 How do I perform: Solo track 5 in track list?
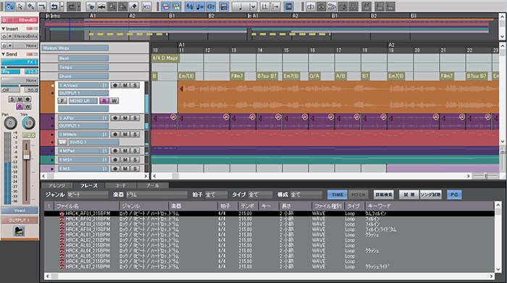135,159
